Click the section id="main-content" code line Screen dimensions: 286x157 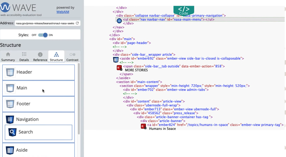[x=139, y=82]
